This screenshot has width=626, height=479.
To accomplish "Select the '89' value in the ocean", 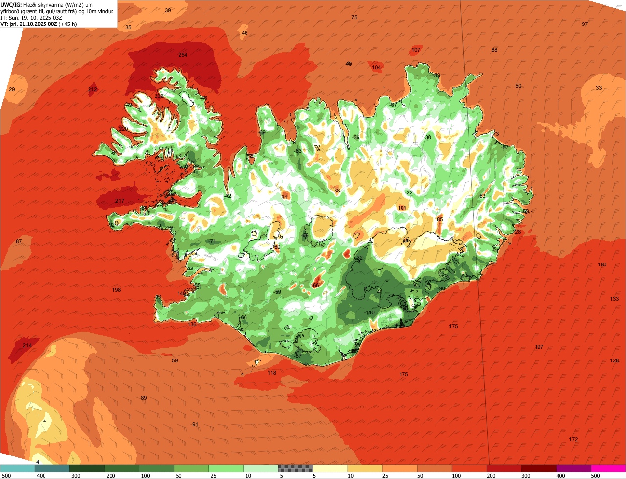I will (x=144, y=398).
